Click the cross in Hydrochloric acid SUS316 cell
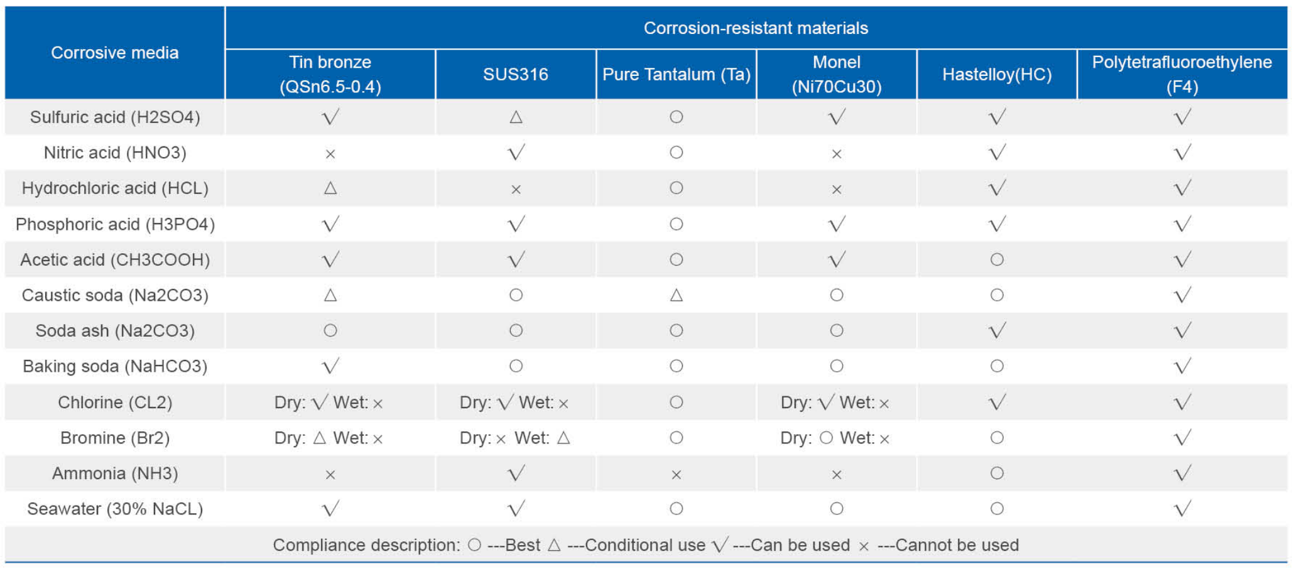Image resolution: width=1294 pixels, height=569 pixels. tap(516, 190)
